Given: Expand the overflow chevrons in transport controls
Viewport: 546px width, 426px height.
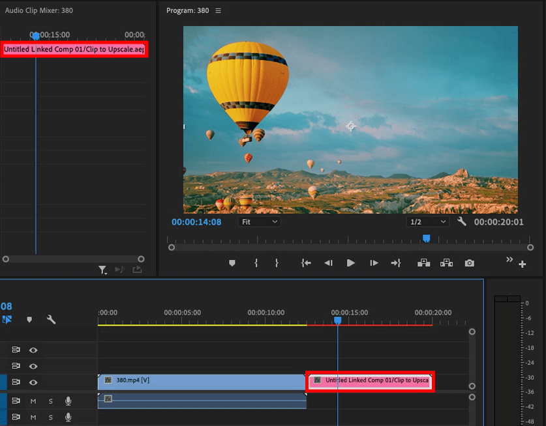Looking at the screenshot, I should (x=509, y=260).
